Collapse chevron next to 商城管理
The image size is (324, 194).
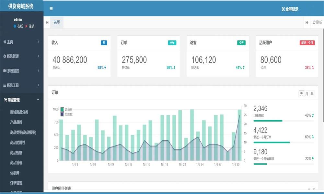pos(38,99)
